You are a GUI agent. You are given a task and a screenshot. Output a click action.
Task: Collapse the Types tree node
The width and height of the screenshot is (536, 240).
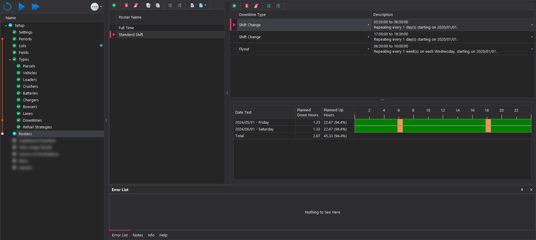pos(10,59)
